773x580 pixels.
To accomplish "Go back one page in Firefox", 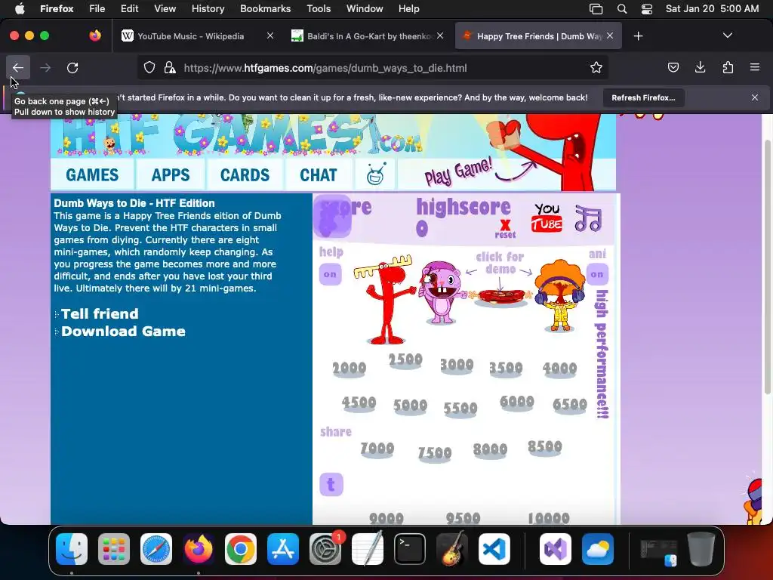I will pos(18,67).
